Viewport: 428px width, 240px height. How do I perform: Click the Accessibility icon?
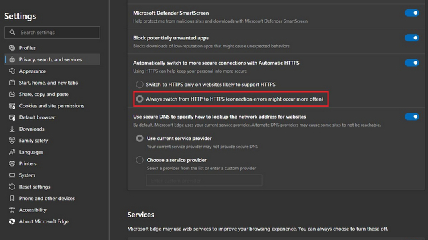pyautogui.click(x=12, y=210)
